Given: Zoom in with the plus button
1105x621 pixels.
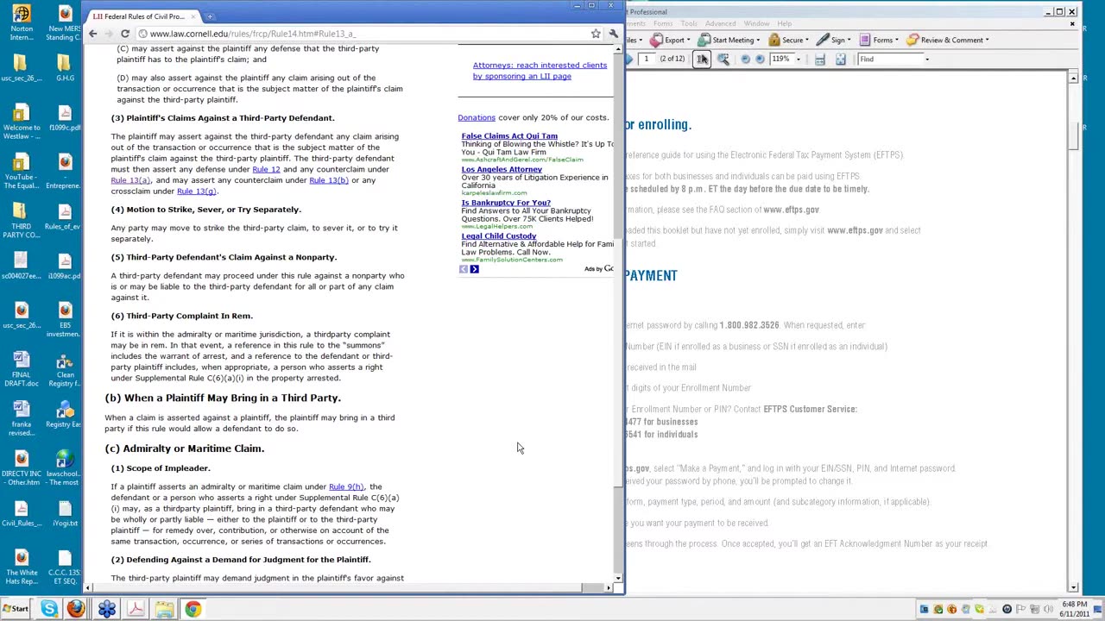Looking at the screenshot, I should [760, 60].
